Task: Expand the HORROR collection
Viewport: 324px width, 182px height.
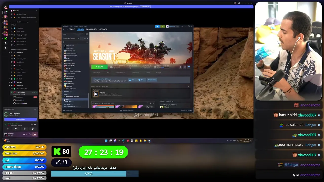Action: 67,91
